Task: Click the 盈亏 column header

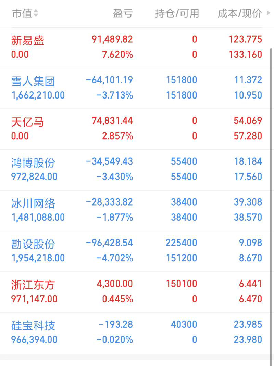Action: click(x=123, y=14)
